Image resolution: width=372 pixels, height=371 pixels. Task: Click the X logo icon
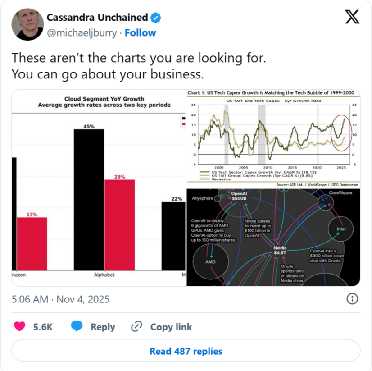pos(352,17)
